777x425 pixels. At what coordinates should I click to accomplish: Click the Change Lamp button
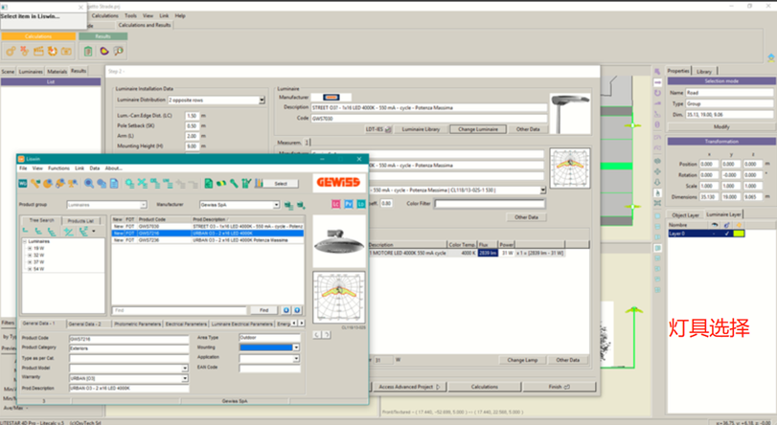(522, 360)
